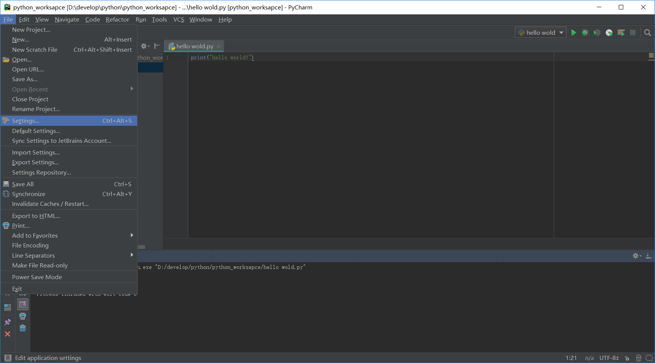Expand the hello wold run configuration dropdown

[x=561, y=32]
